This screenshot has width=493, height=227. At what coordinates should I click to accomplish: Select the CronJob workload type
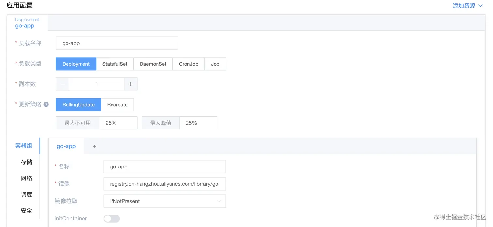click(188, 64)
